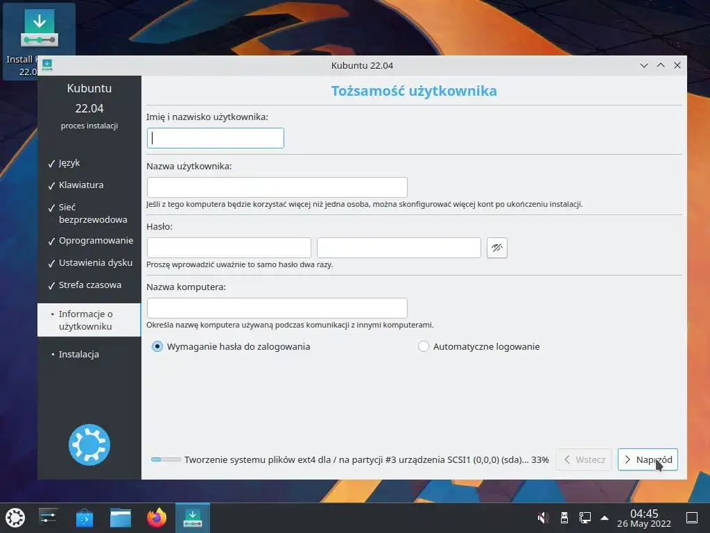Open the application launcher in taskbar
710x533 pixels.
coord(15,518)
